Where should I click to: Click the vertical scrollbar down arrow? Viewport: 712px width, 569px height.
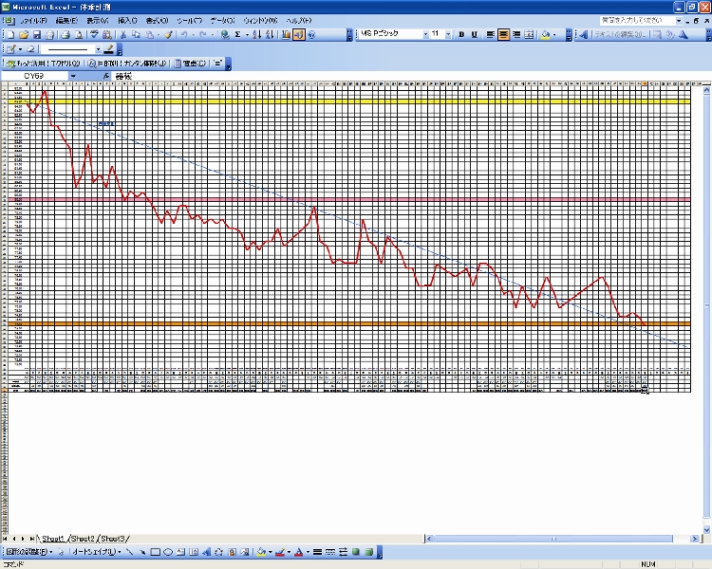pyautogui.click(x=706, y=529)
